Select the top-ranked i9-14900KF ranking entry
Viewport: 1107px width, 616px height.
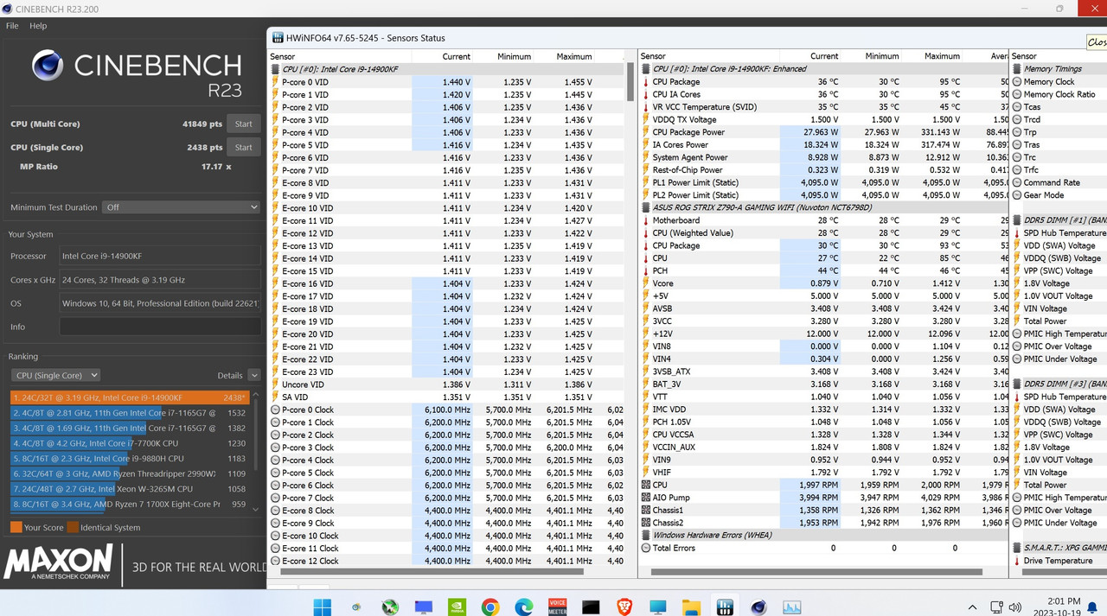click(x=130, y=397)
